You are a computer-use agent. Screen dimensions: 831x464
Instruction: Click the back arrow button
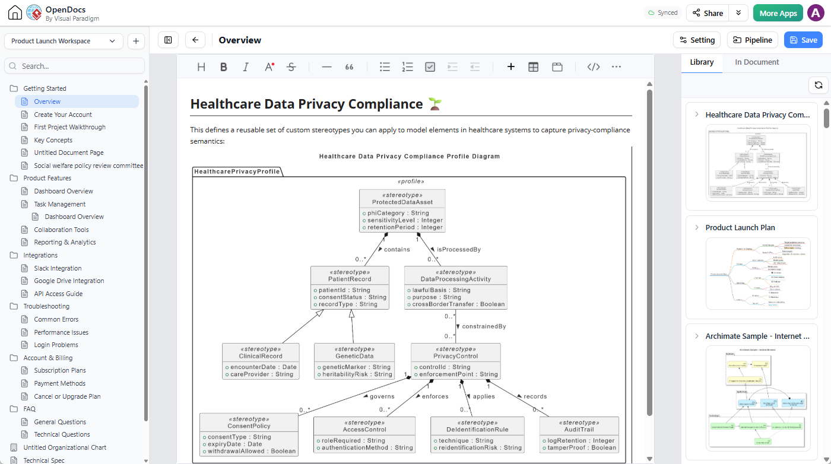tap(195, 40)
